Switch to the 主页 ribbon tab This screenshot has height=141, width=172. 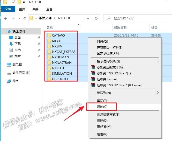[x=22, y=9]
